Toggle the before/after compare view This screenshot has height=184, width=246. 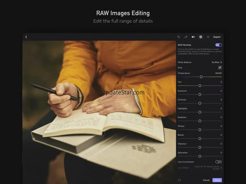pyautogui.click(x=193, y=37)
